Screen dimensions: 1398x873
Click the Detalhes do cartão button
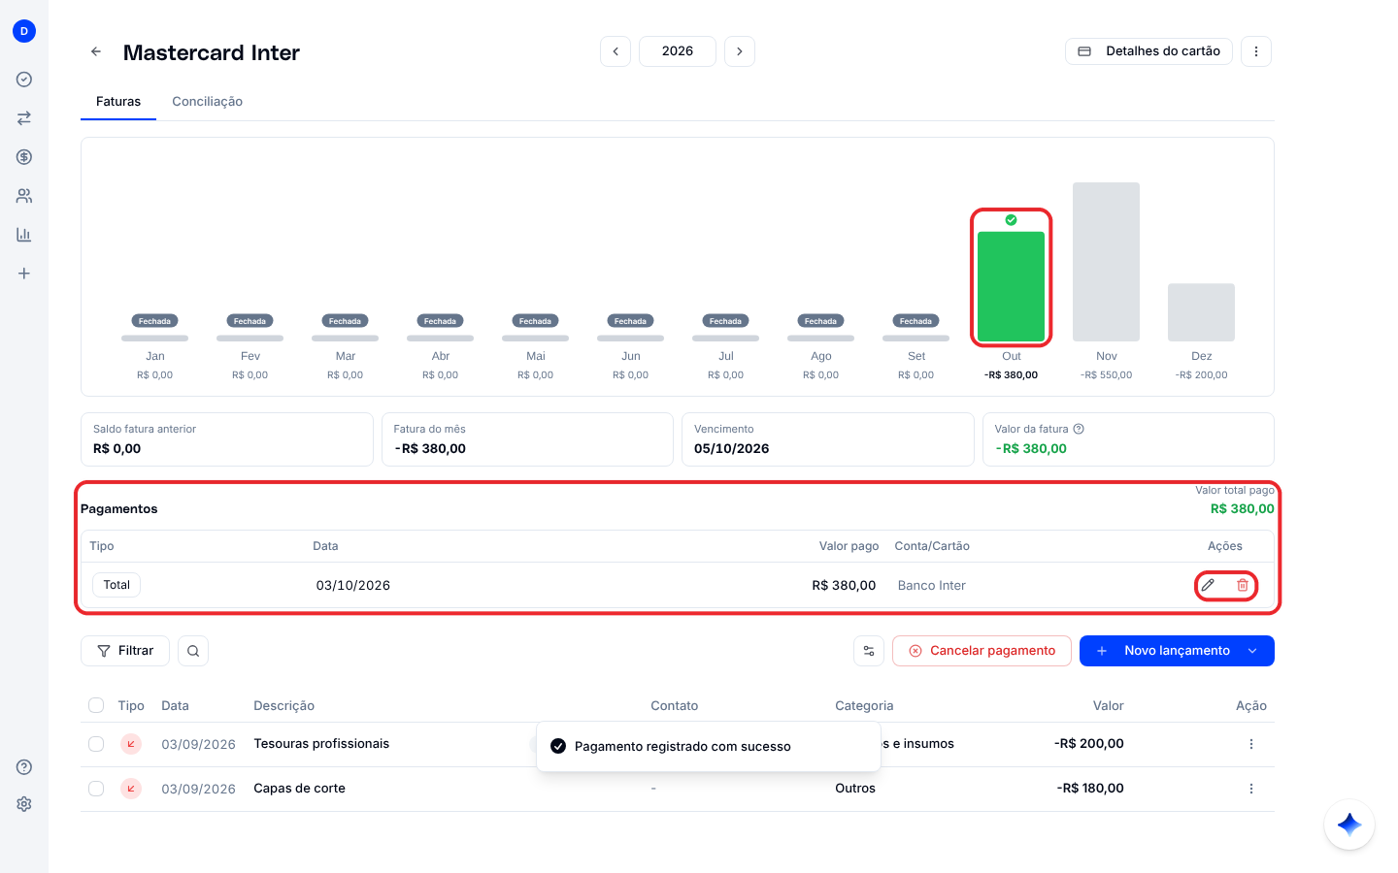1148,51
